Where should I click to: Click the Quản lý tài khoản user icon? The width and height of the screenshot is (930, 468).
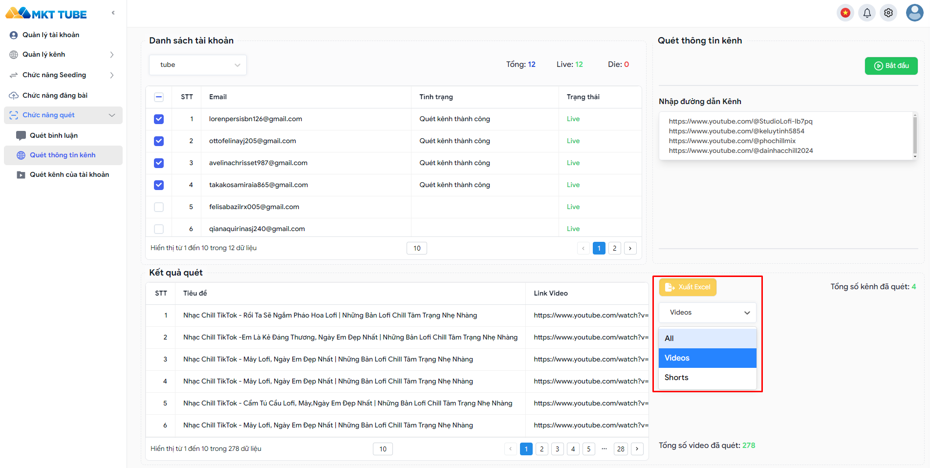pyautogui.click(x=14, y=35)
